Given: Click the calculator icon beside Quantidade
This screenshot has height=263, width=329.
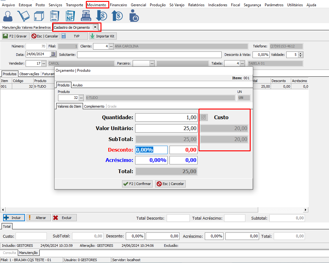Looking at the screenshot, I should click(204, 117).
